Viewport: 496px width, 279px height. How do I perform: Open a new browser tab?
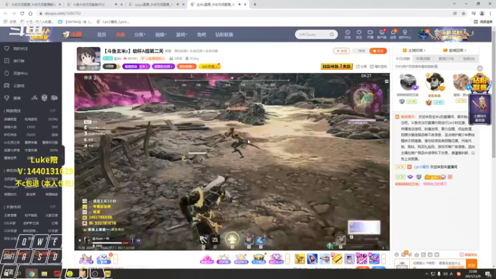coord(255,4)
